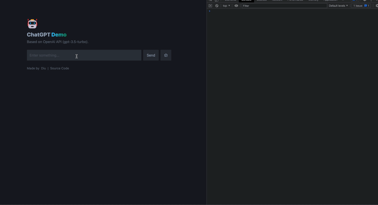Open the '1 Issue' indicator
The image size is (378, 205).
click(361, 6)
